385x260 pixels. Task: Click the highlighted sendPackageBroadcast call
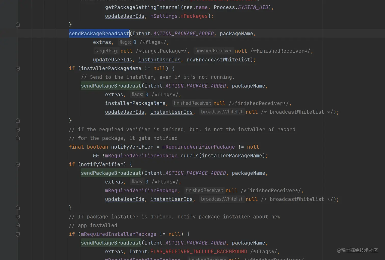(99, 33)
